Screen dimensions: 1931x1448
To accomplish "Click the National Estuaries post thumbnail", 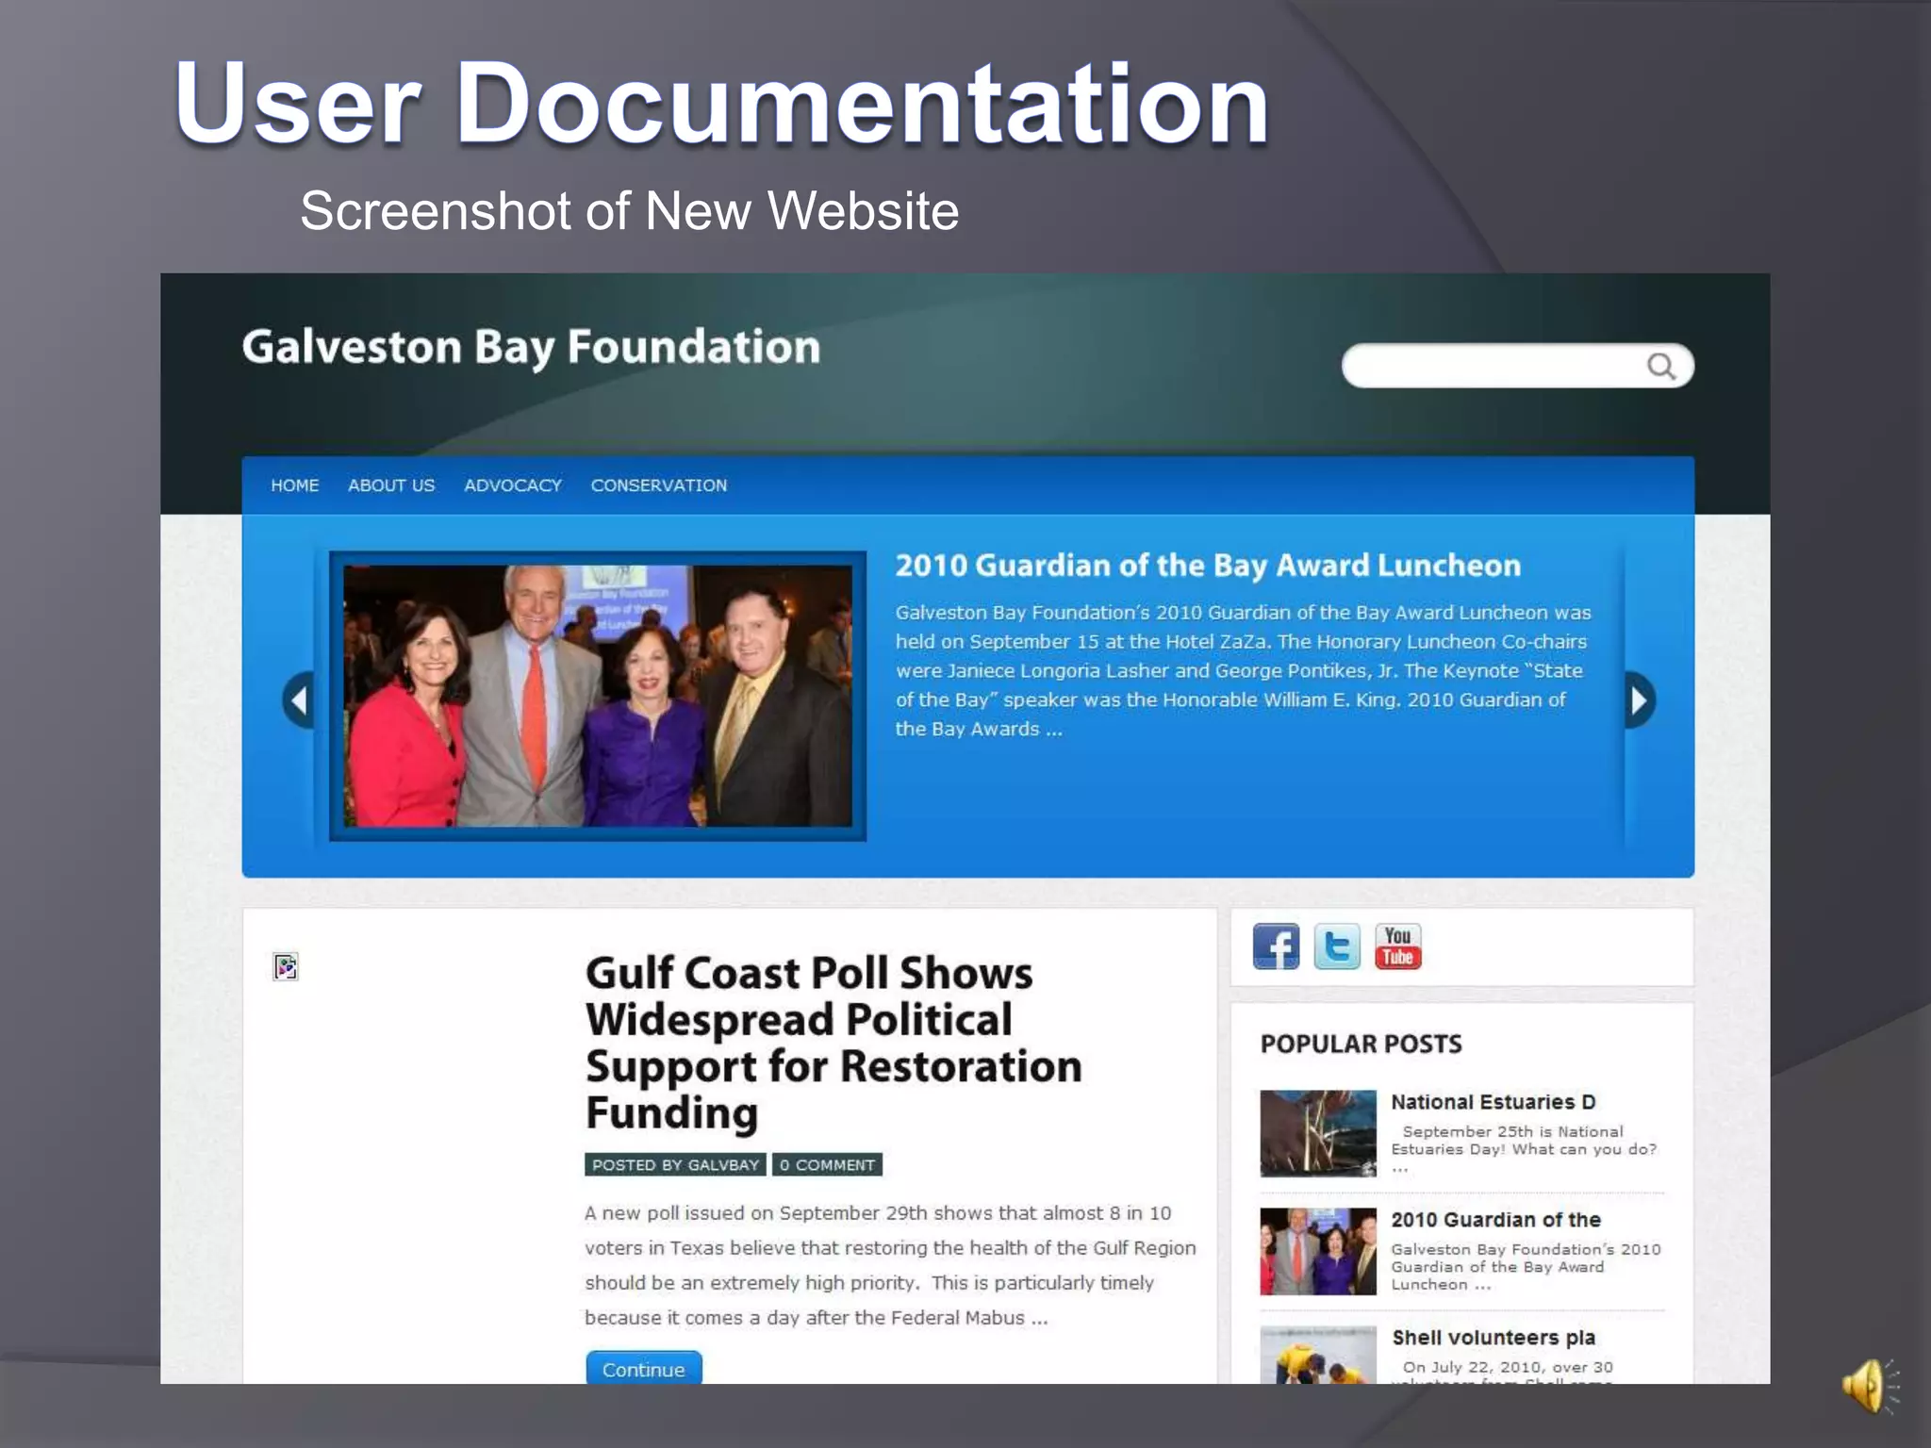I will 1318,1133.
